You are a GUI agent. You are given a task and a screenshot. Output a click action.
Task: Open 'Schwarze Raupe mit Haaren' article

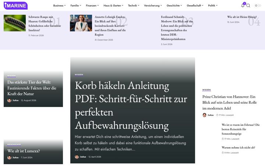pos(45,24)
